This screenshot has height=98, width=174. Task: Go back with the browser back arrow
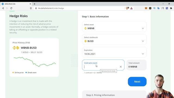click(3, 8)
